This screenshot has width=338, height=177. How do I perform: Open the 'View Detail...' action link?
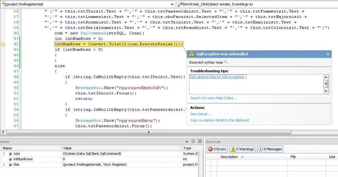pos(200,114)
